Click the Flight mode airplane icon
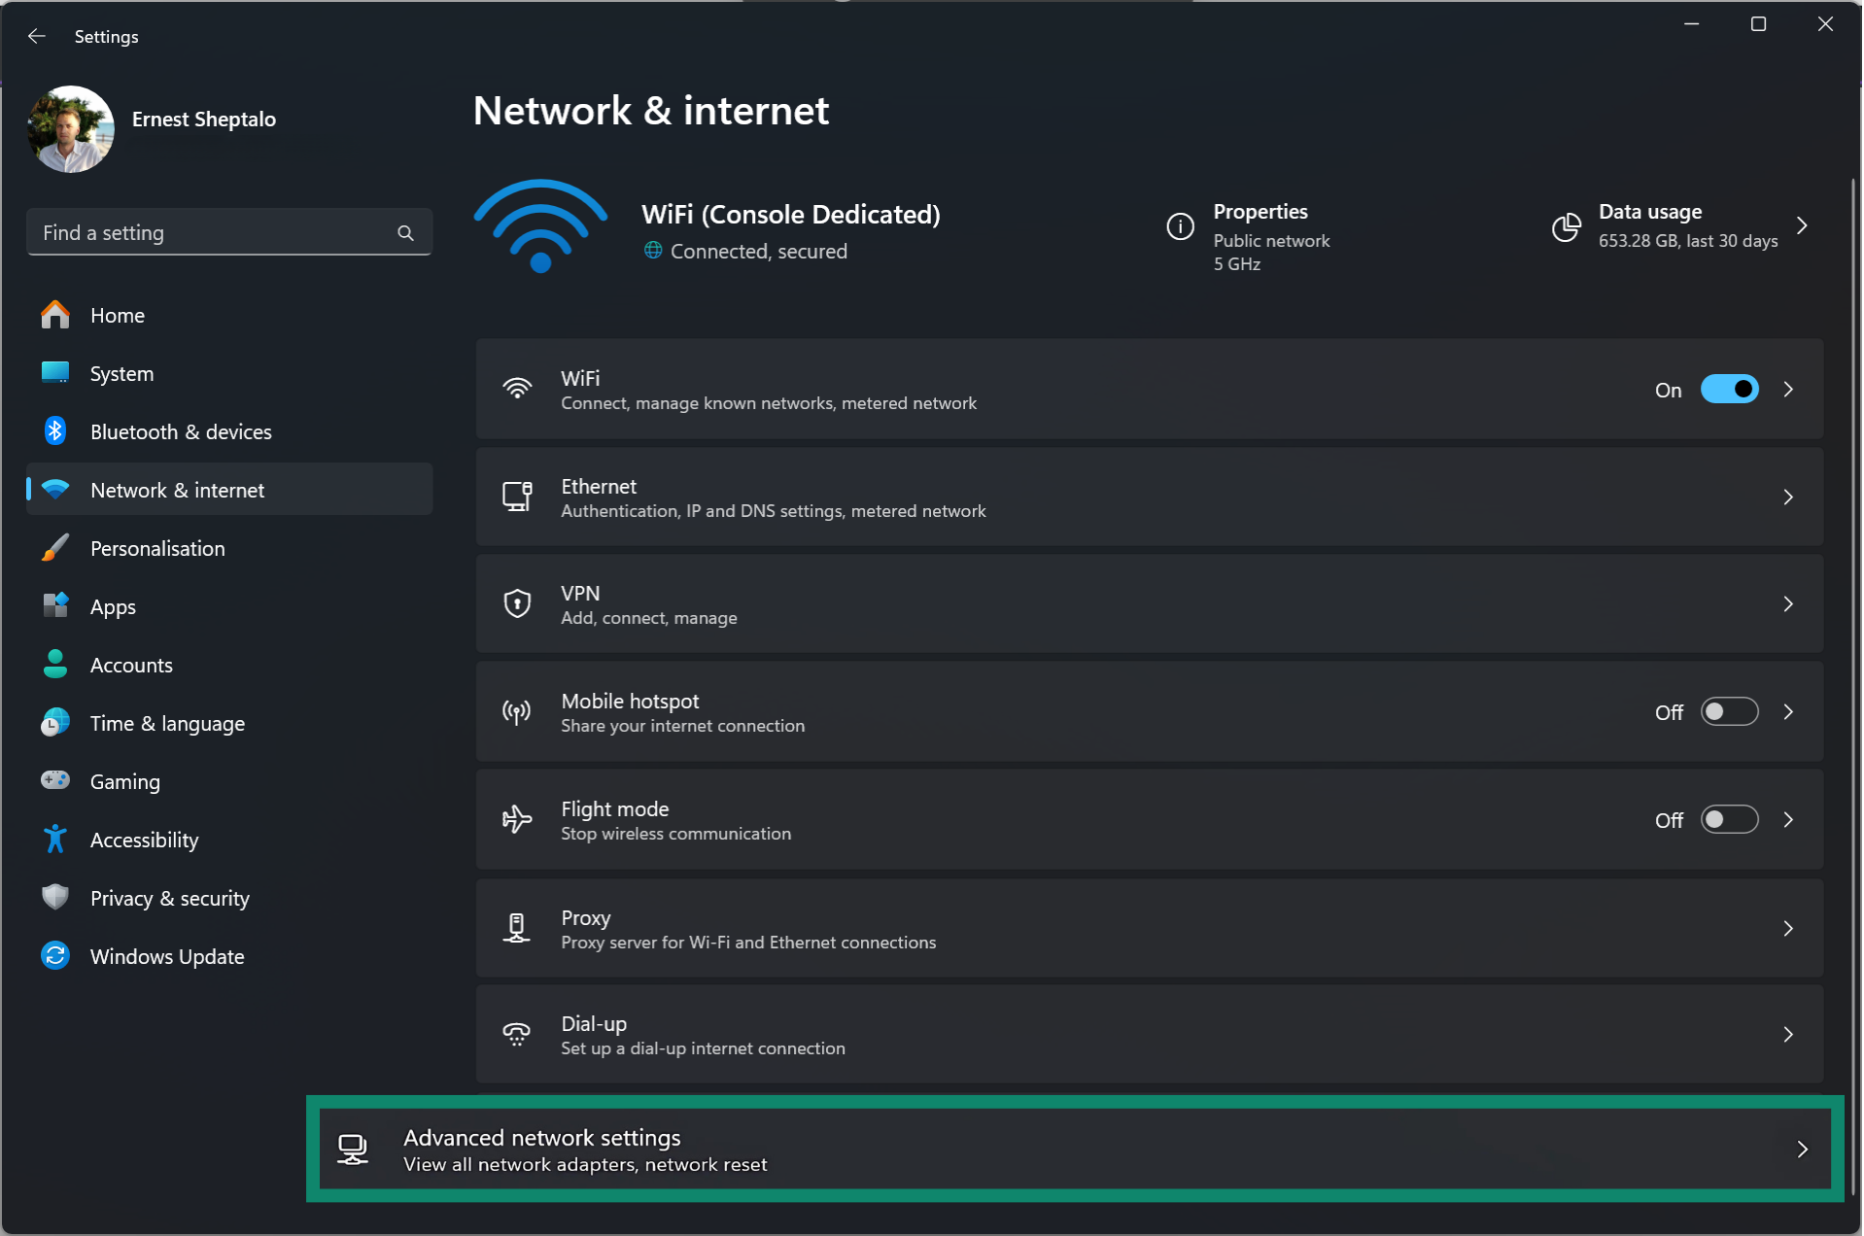The height and width of the screenshot is (1236, 1864). 517,819
